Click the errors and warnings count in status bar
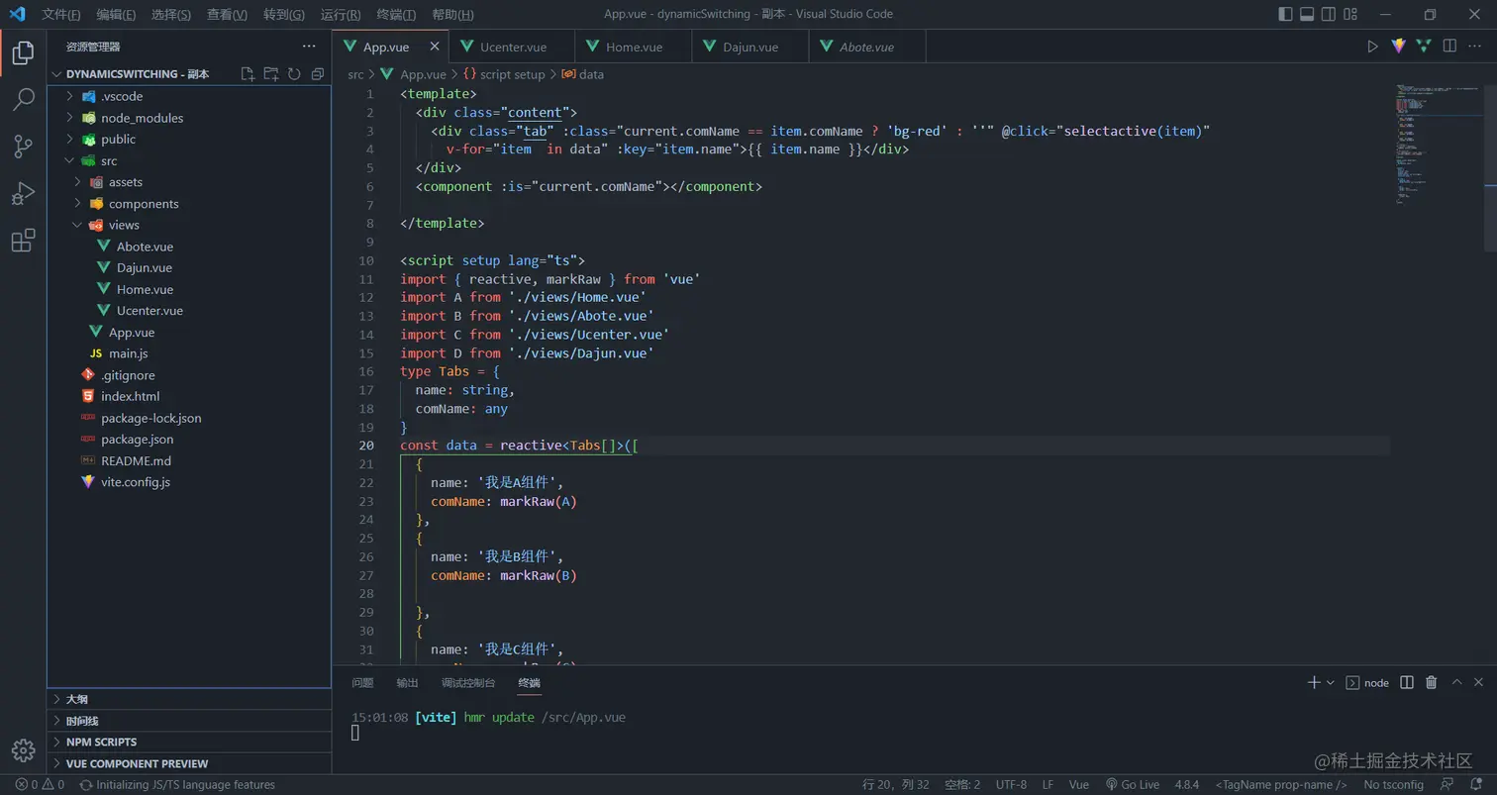The height and width of the screenshot is (795, 1497). click(40, 784)
